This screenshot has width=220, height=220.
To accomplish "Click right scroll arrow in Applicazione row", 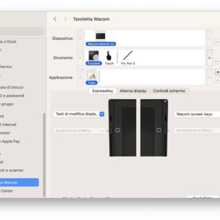I will (x=210, y=77).
